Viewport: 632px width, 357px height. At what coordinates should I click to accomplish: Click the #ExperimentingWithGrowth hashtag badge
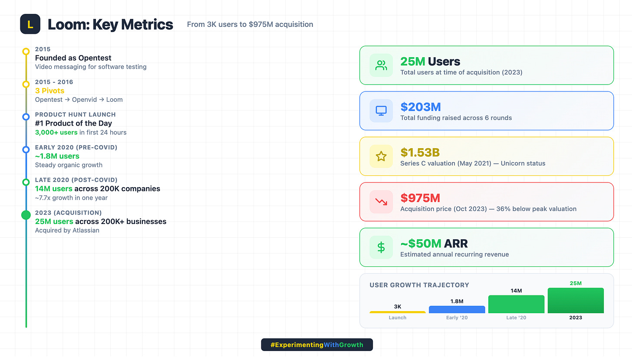click(x=317, y=345)
